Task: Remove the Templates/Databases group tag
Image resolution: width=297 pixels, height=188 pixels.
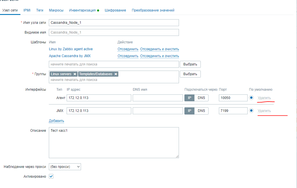Action: [116, 74]
